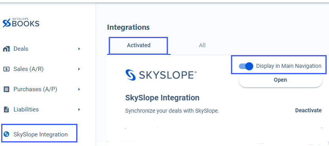
Task: Click "Synchronize your deals with SkySlope." text
Action: [x=172, y=111]
